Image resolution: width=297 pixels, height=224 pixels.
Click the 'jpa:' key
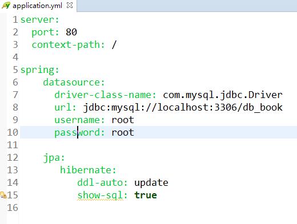point(54,158)
